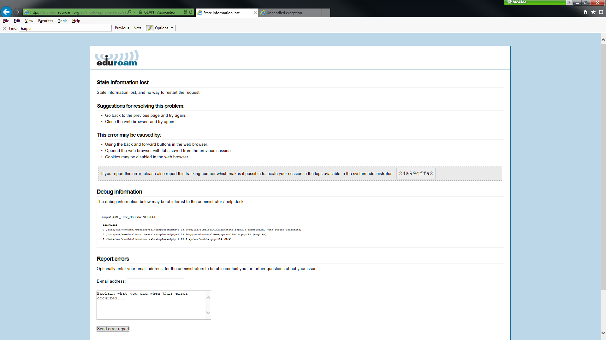Focus the E-mail address input field
Viewport: 606px width, 340px height.
point(155,281)
